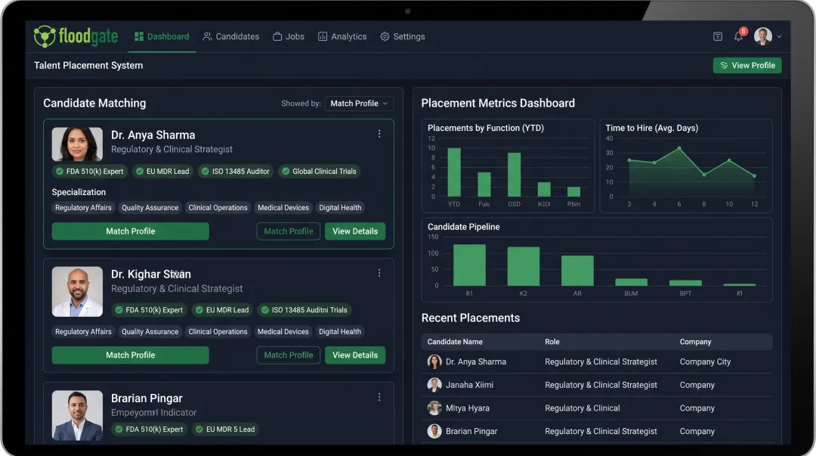
Task: Open the Settings tab
Action: (403, 36)
